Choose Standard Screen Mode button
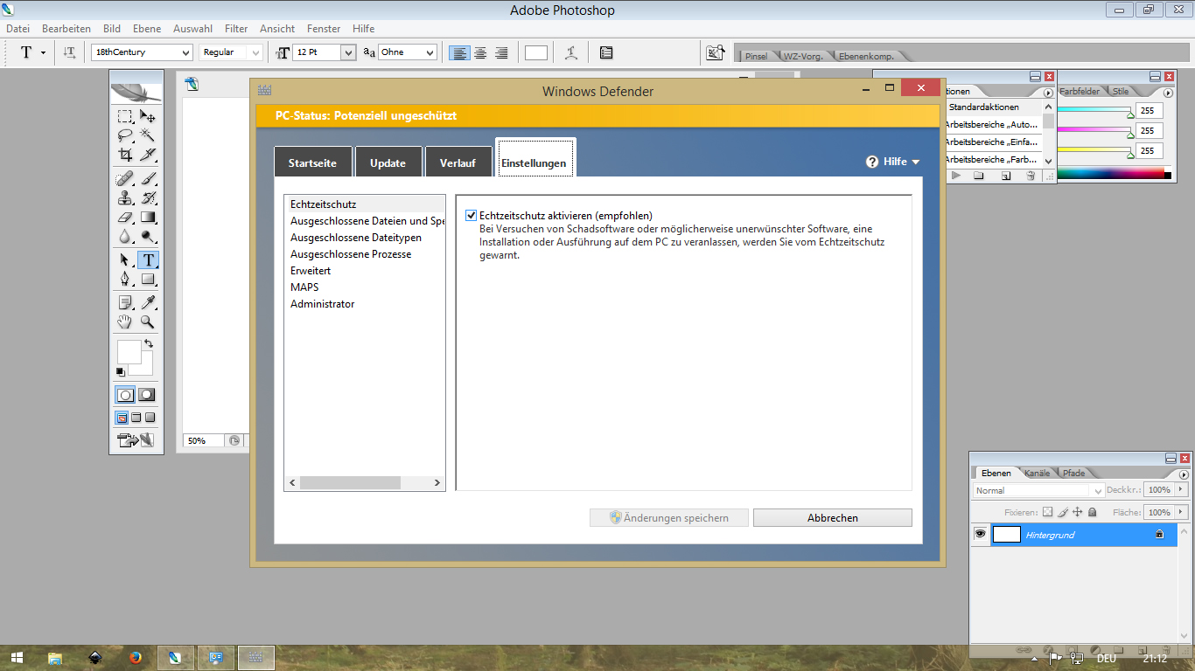Image resolution: width=1195 pixels, height=671 pixels. [122, 418]
